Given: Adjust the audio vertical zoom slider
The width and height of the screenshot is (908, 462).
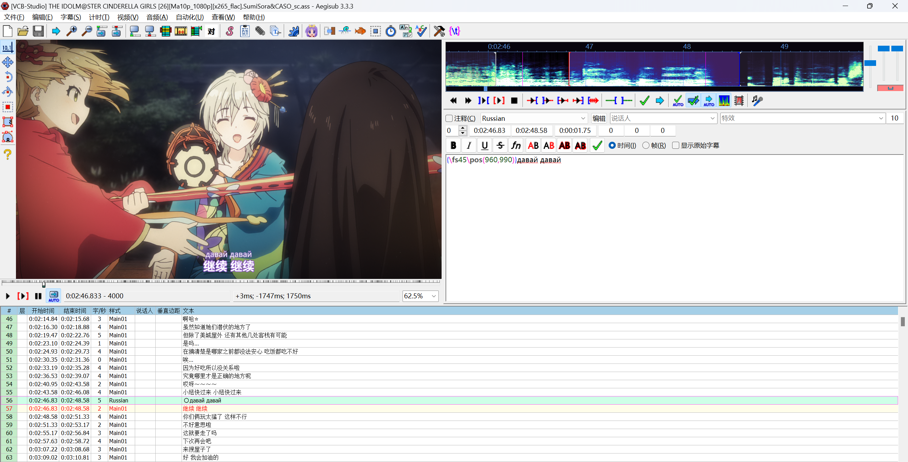Looking at the screenshot, I should point(883,49).
